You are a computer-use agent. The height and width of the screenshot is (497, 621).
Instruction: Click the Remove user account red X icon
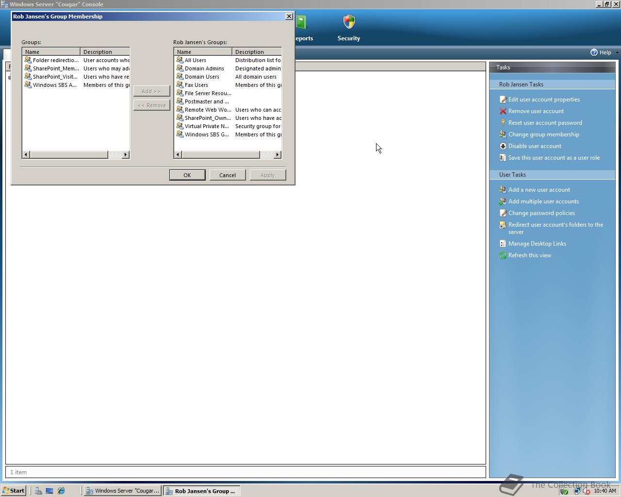(x=503, y=111)
